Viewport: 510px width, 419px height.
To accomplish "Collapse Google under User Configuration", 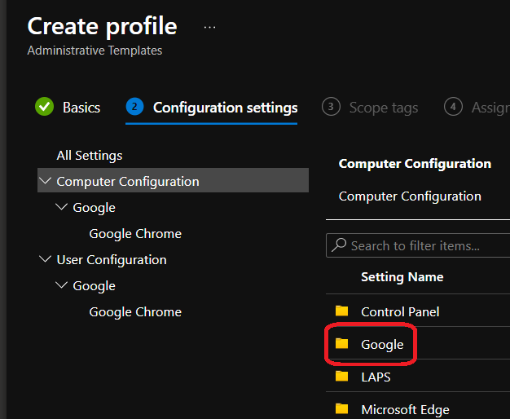I will pos(60,285).
